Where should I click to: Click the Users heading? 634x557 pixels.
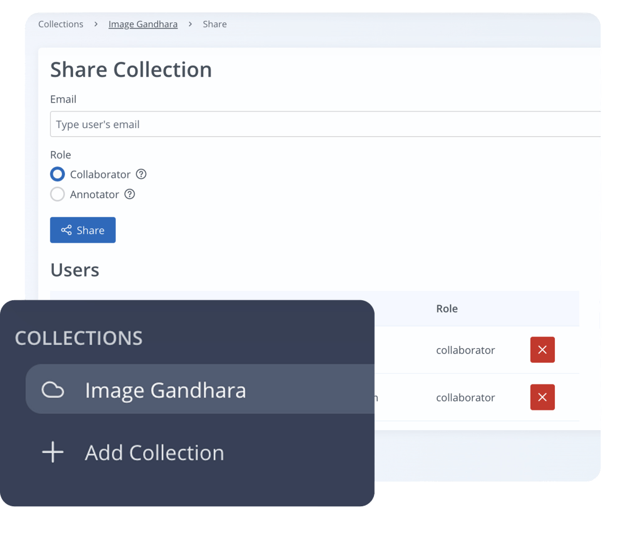coord(75,270)
